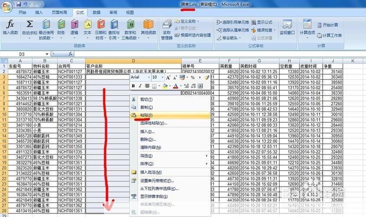Toggle Italic in the mini toolbar

(140, 86)
